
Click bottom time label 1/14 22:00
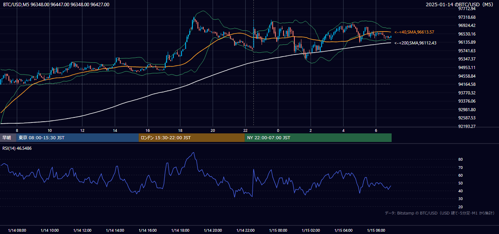click(x=245, y=230)
